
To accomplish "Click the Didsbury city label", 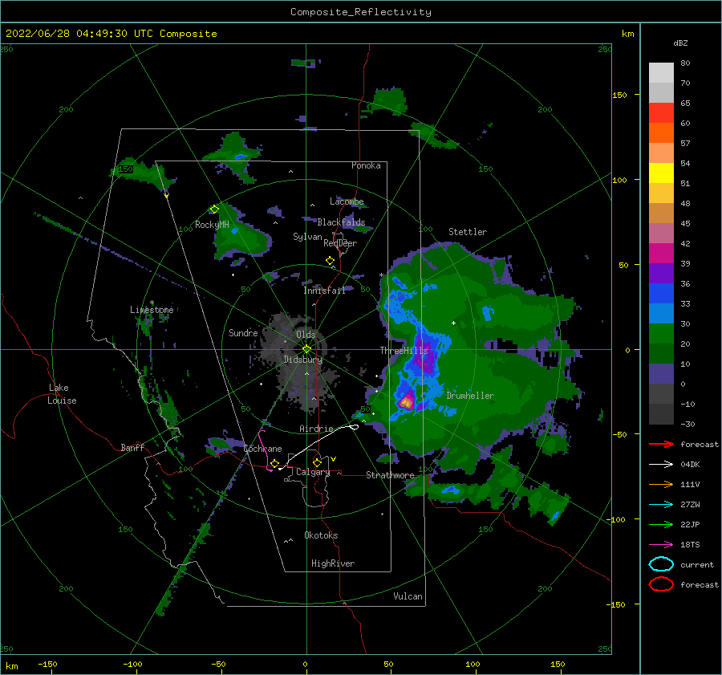I will [302, 360].
